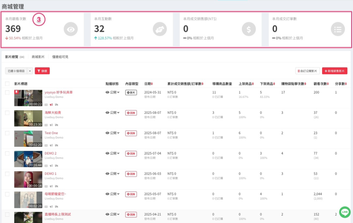The image size is (353, 223).
Task: Click the list icon in 本月成交訂單數 card
Action: click(x=337, y=29)
